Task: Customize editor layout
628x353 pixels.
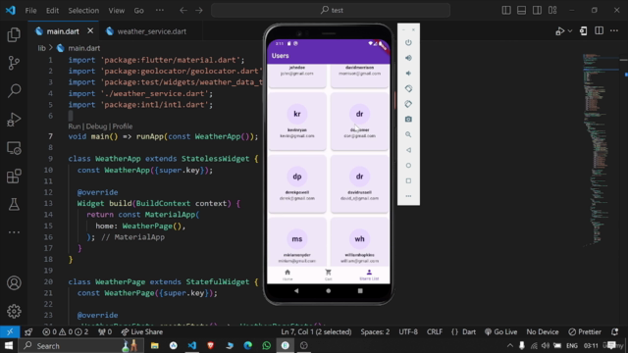Action: (552, 11)
